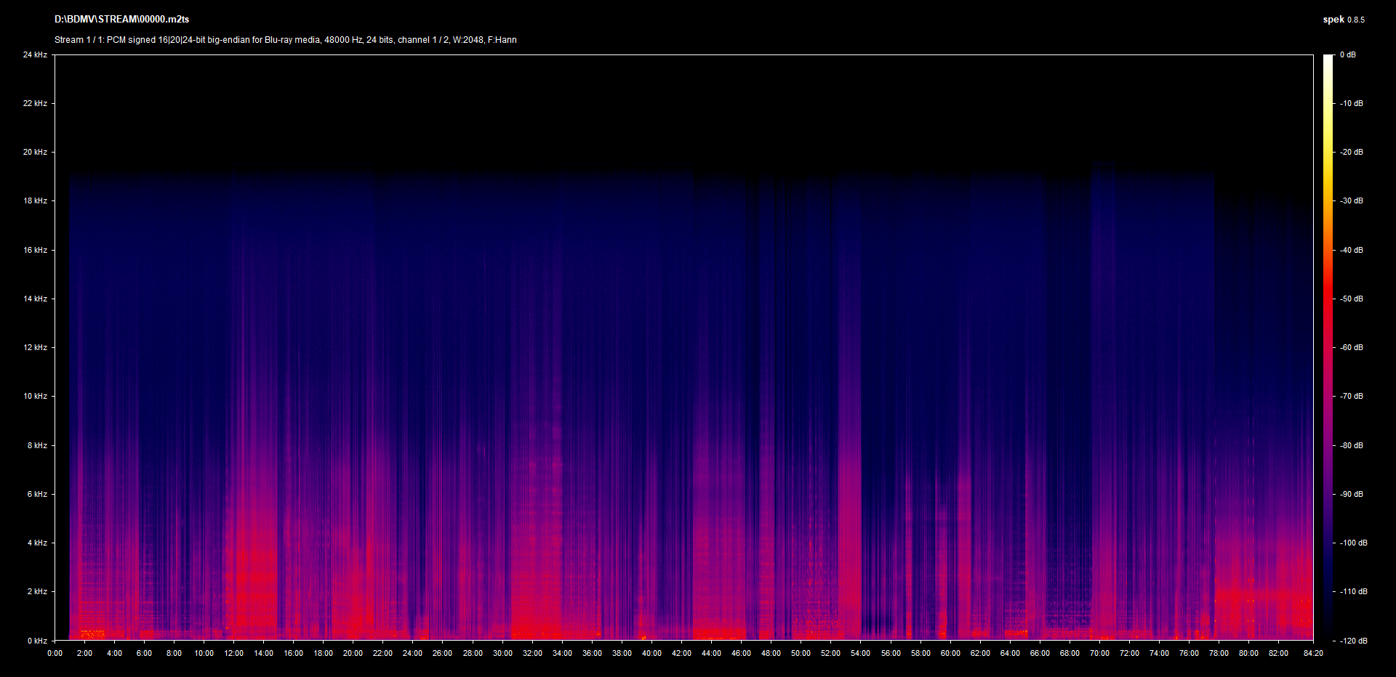Click the 0:00 start time marker
This screenshot has height=677, width=1396.
[x=55, y=653]
